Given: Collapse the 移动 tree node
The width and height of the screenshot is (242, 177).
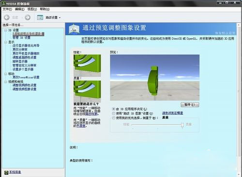Looking at the screenshot, I should (x=6, y=74).
